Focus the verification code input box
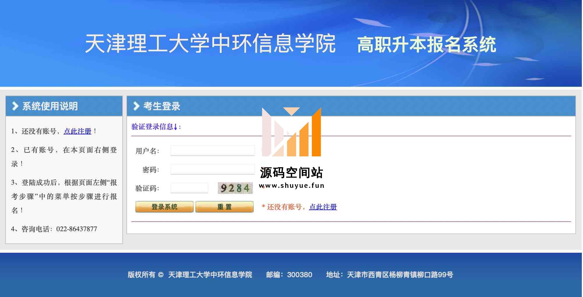The width and height of the screenshot is (583, 297). [189, 188]
